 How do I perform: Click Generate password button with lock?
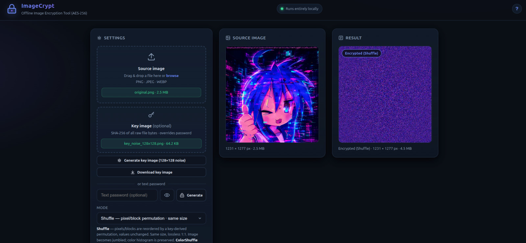(x=191, y=195)
